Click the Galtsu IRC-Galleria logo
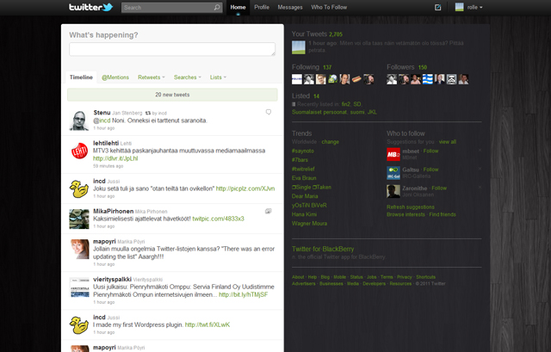Viewport: 551px width, 352px height. tap(393, 173)
